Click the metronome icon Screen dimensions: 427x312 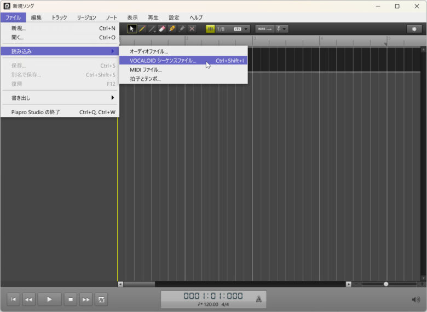[x=258, y=299]
